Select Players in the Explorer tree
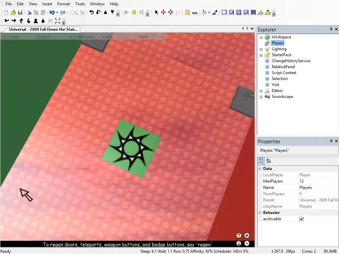 [x=278, y=43]
